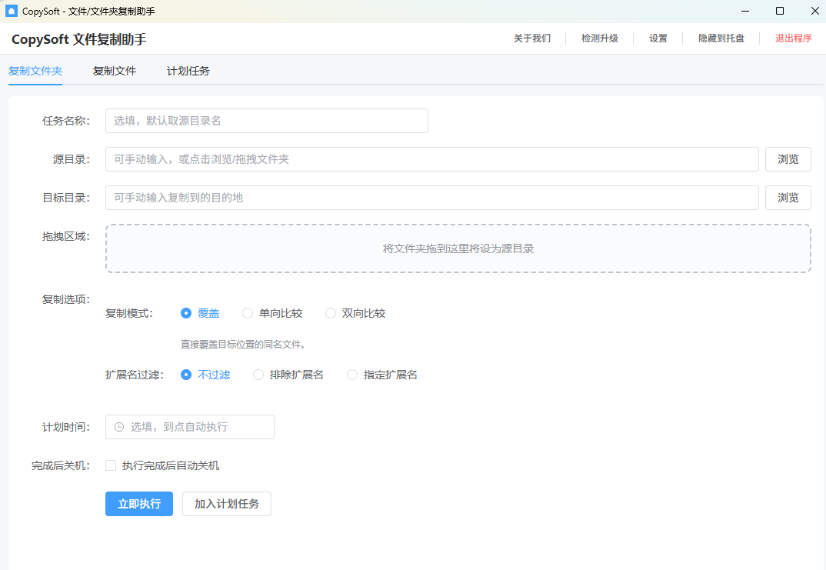Image resolution: width=826 pixels, height=570 pixels.
Task: Click the blue 立即执行 button
Action: pos(139,504)
